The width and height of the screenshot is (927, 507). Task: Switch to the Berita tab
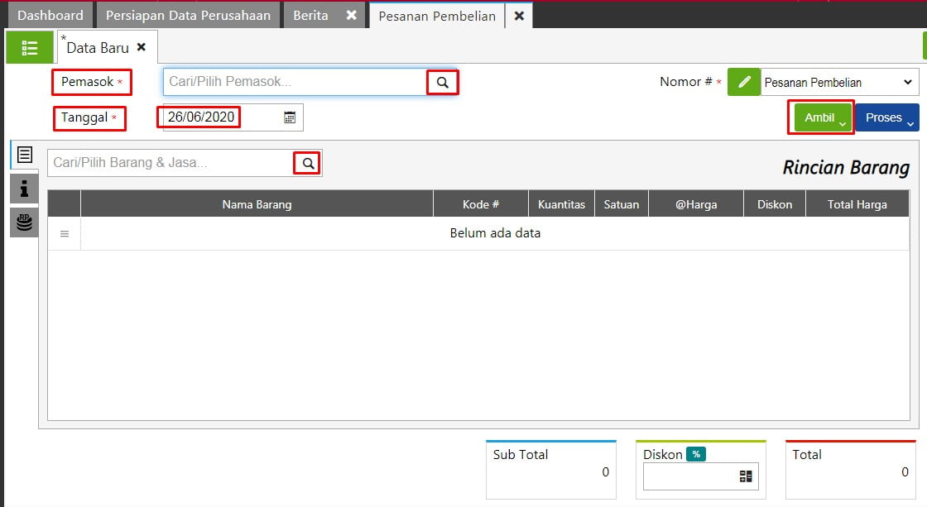click(310, 16)
